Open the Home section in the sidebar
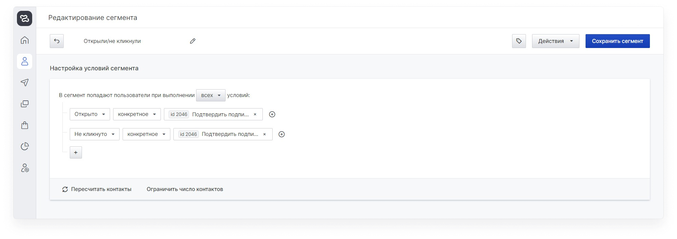 coord(25,40)
